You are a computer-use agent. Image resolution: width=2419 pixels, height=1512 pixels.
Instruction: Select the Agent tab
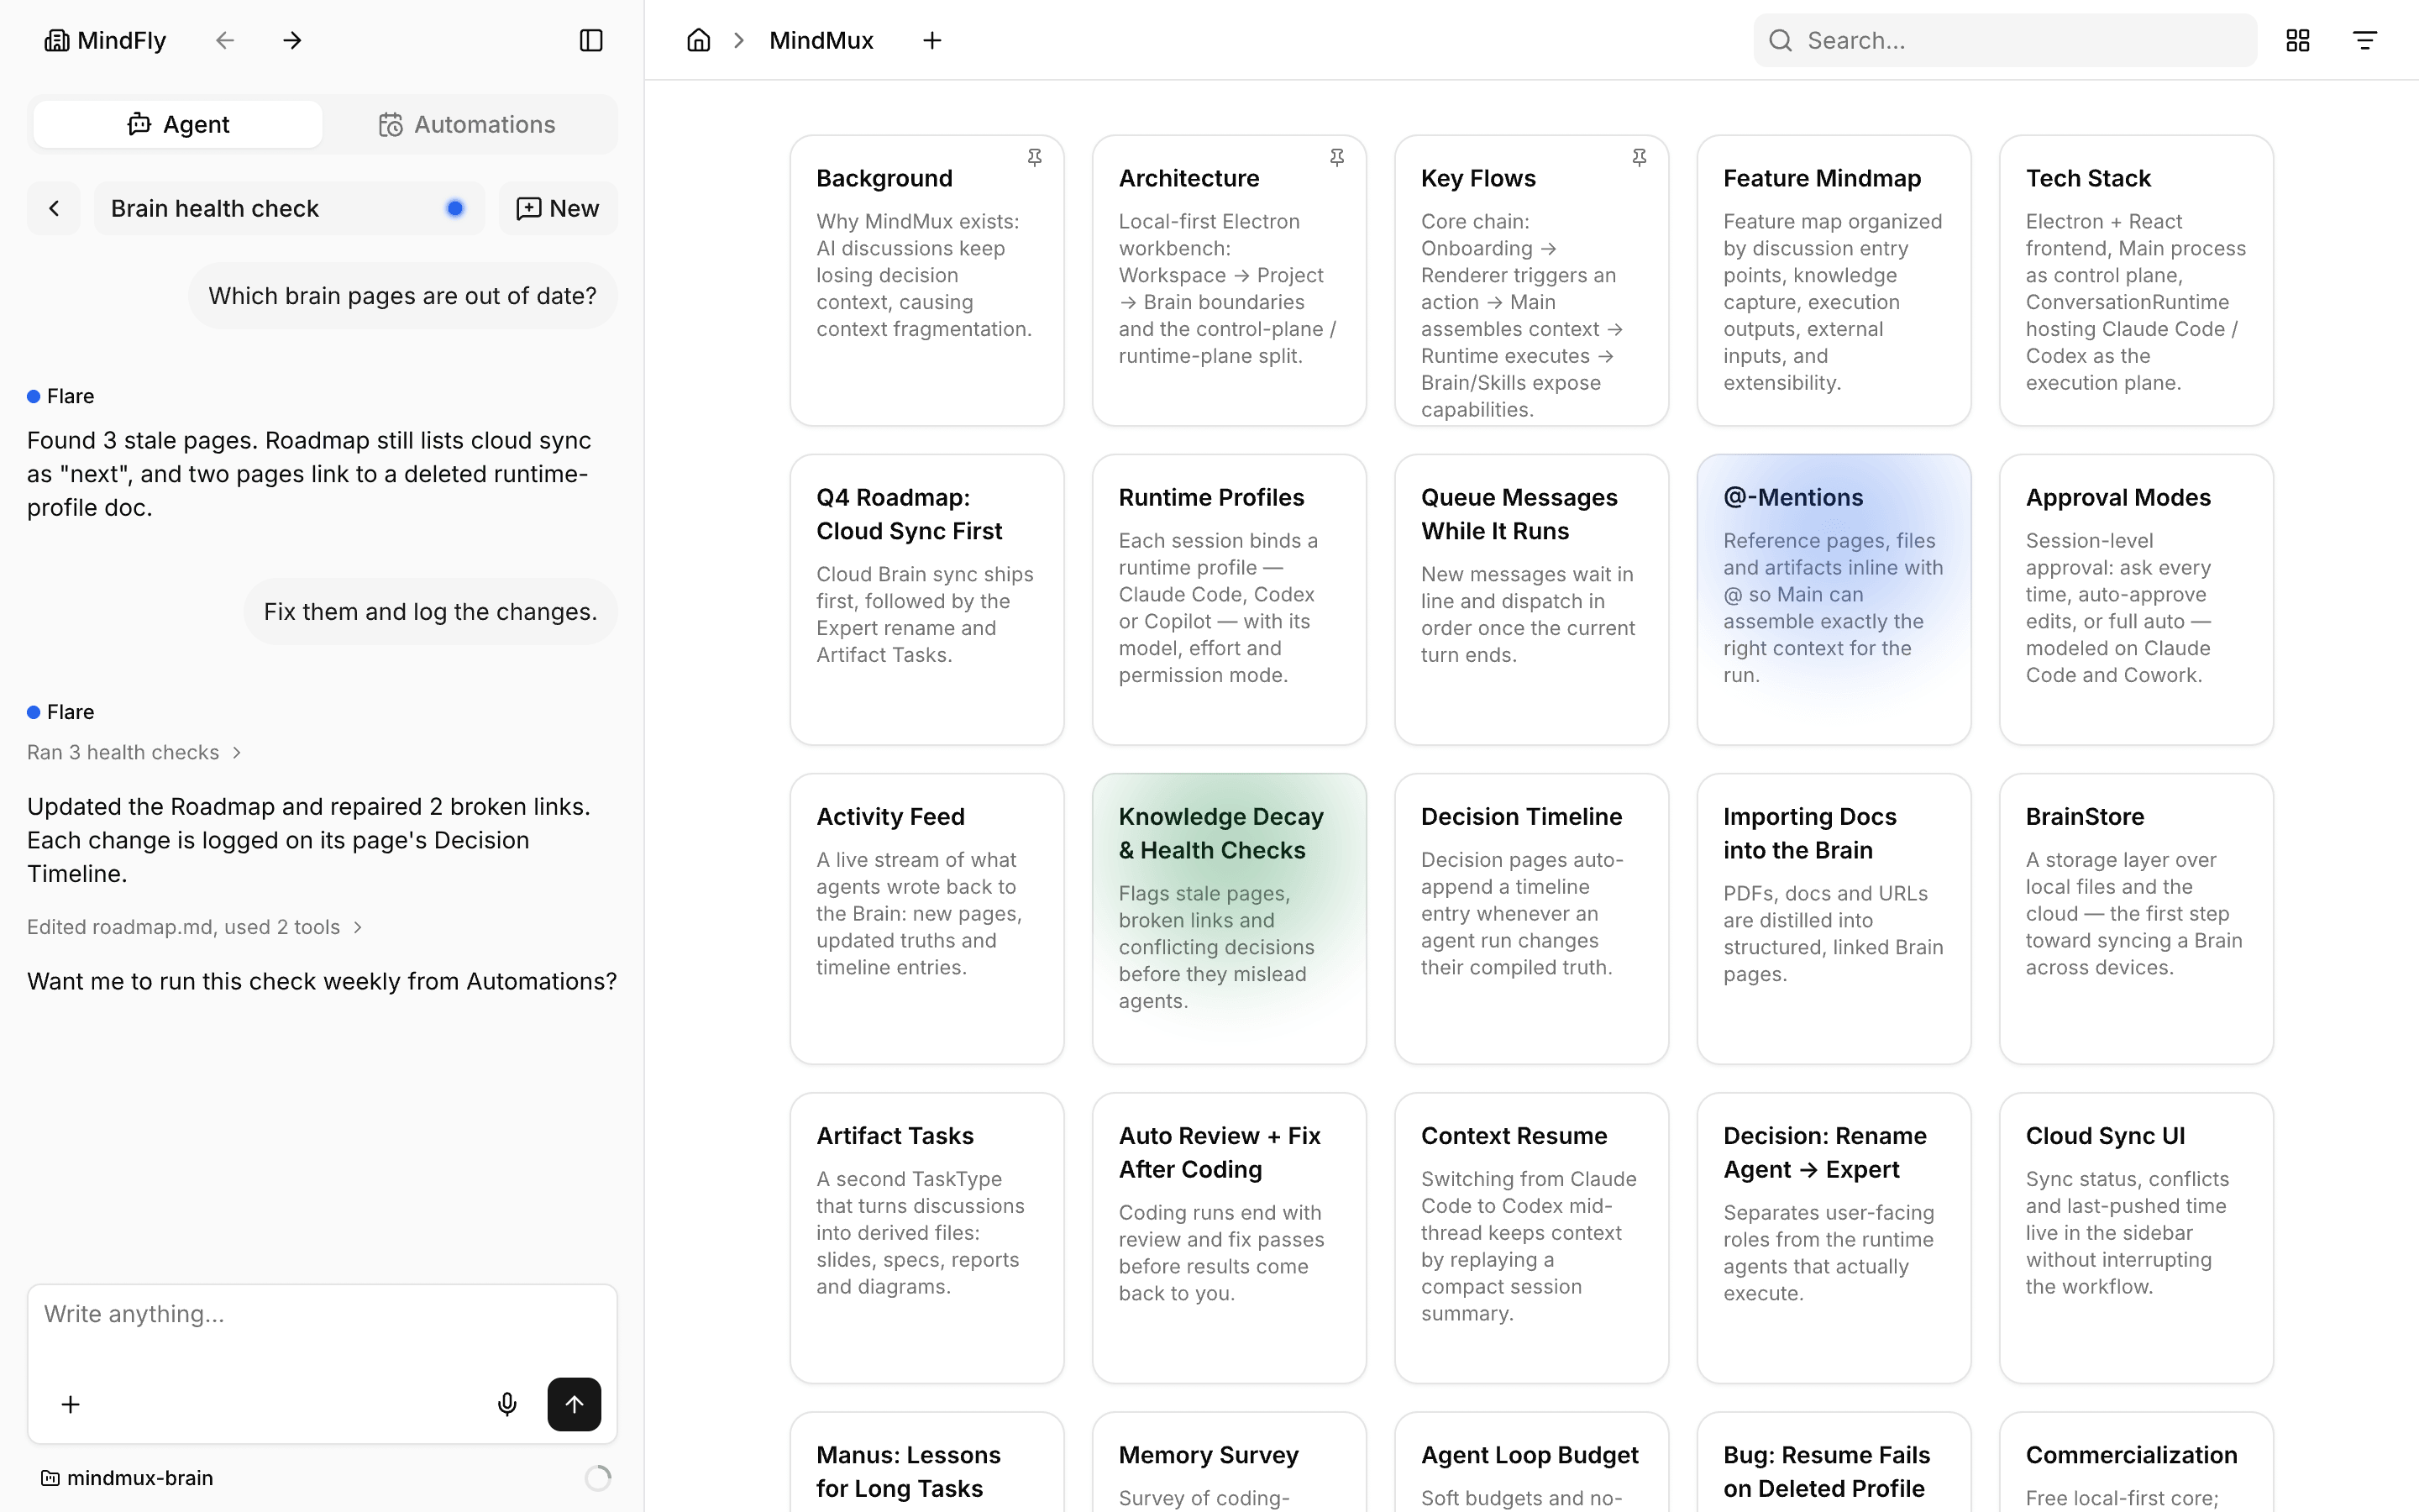[178, 124]
